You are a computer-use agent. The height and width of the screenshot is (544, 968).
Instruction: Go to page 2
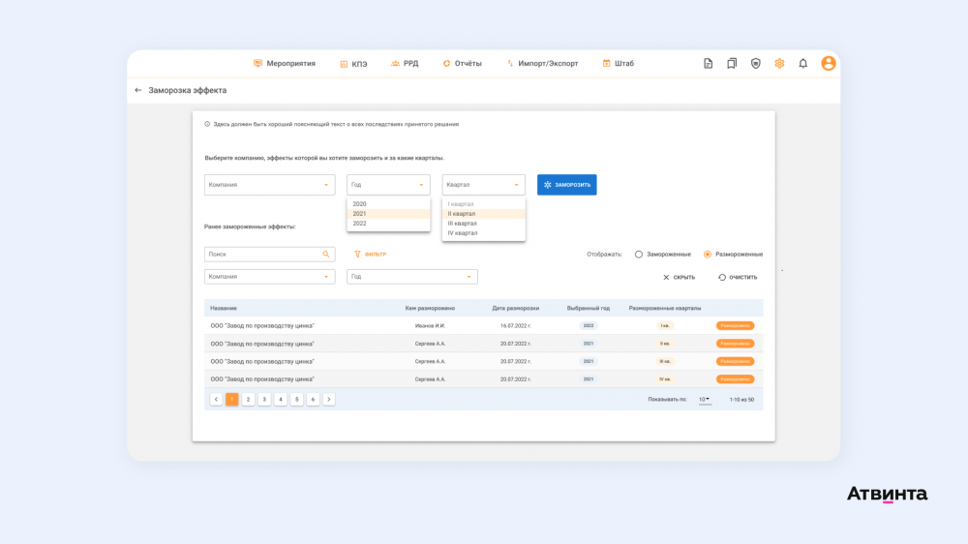[248, 400]
